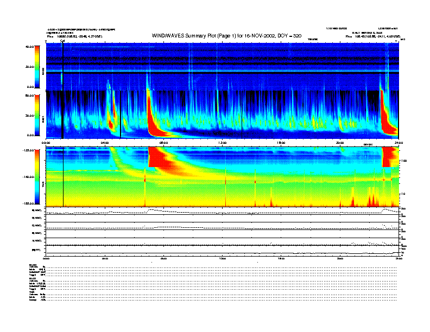Click the 16:00 tick label below RAD1 spectrogram
The width and height of the screenshot is (430, 332).
tap(281, 143)
